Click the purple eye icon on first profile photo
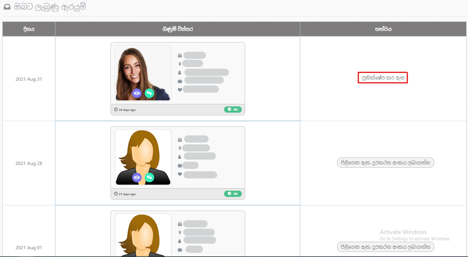Screen dimensions: 468x257 (x=137, y=93)
